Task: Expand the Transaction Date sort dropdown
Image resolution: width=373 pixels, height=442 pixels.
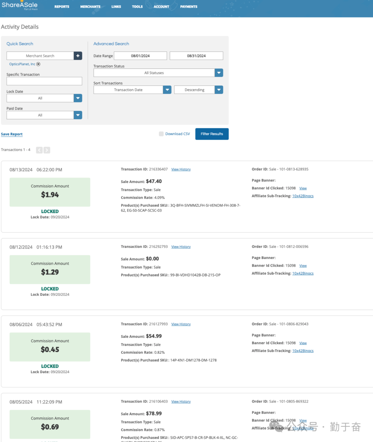Action: tap(167, 90)
